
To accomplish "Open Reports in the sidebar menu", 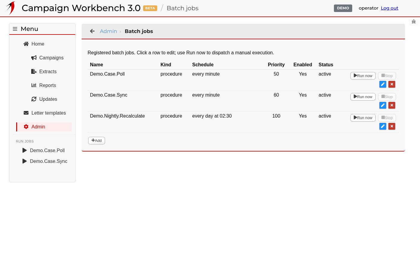I will (43, 85).
